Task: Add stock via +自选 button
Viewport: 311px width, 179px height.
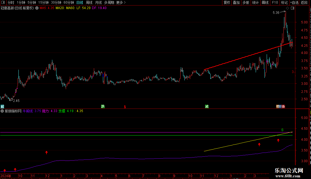Action: tap(294, 2)
